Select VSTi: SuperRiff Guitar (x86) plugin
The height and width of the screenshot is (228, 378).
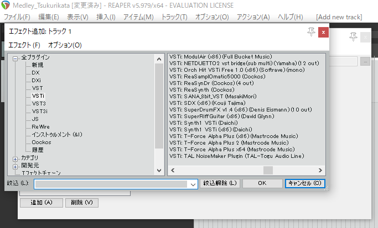[x=222, y=116]
